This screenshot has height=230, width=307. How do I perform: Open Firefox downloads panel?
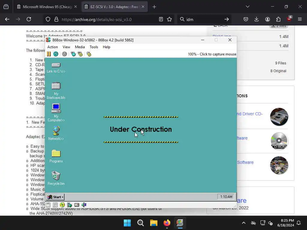point(257,19)
